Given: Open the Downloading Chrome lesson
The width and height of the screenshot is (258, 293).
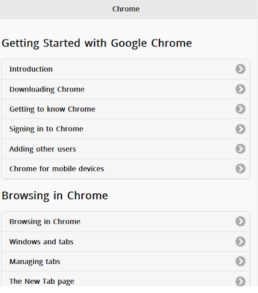Looking at the screenshot, I should 126,89.
